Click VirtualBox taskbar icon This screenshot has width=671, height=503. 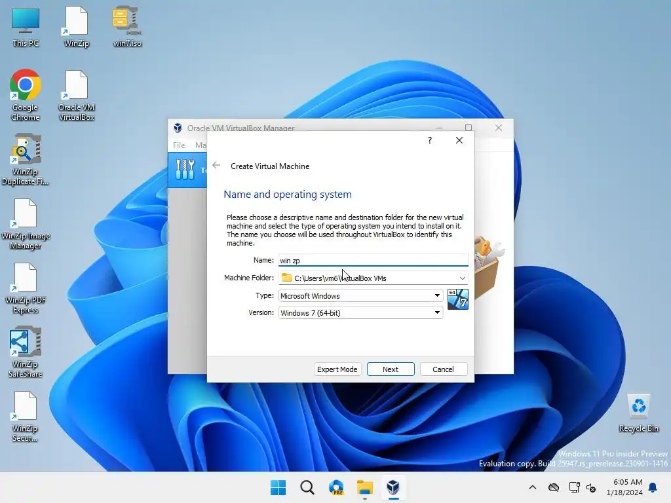(393, 487)
